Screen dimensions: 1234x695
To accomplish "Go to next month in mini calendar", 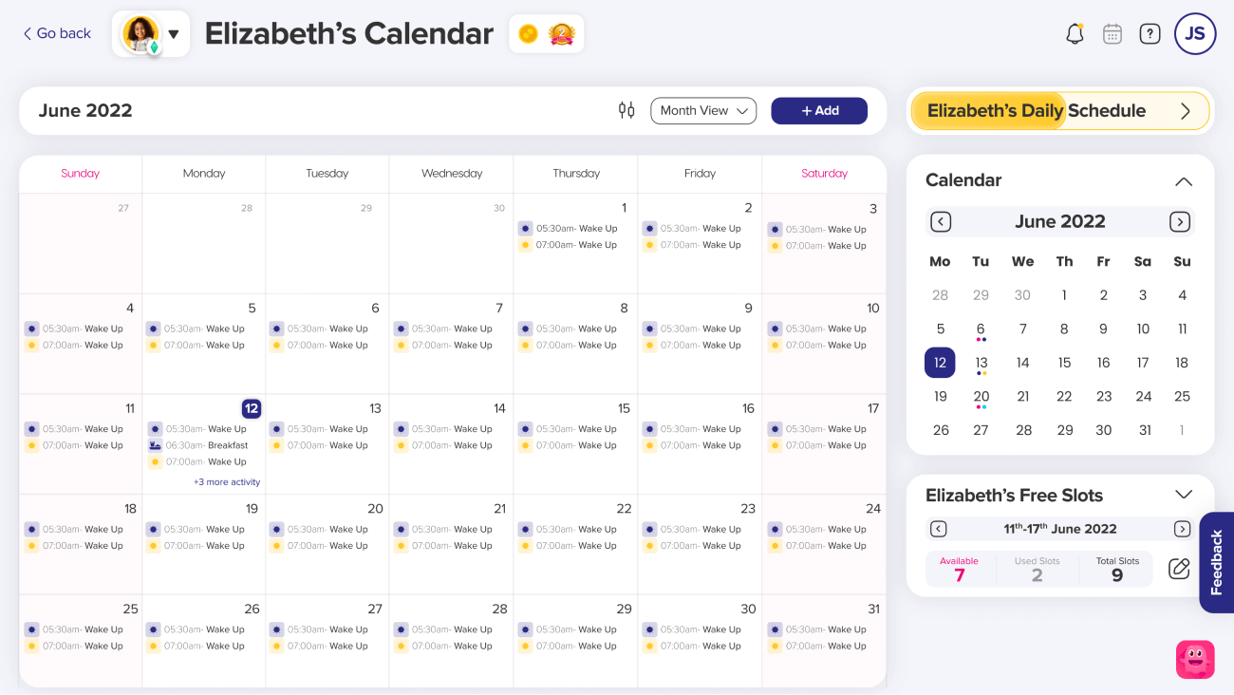I will point(1180,222).
